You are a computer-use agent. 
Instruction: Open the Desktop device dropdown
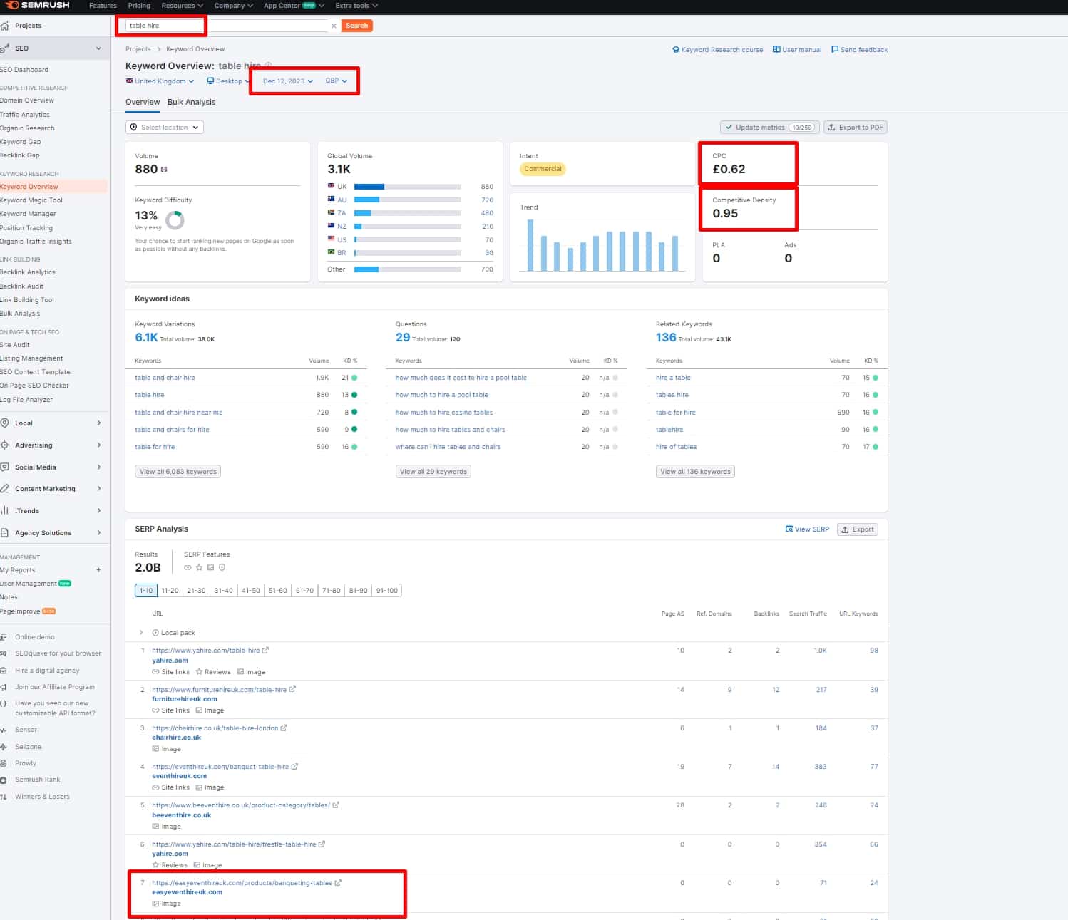coord(228,81)
